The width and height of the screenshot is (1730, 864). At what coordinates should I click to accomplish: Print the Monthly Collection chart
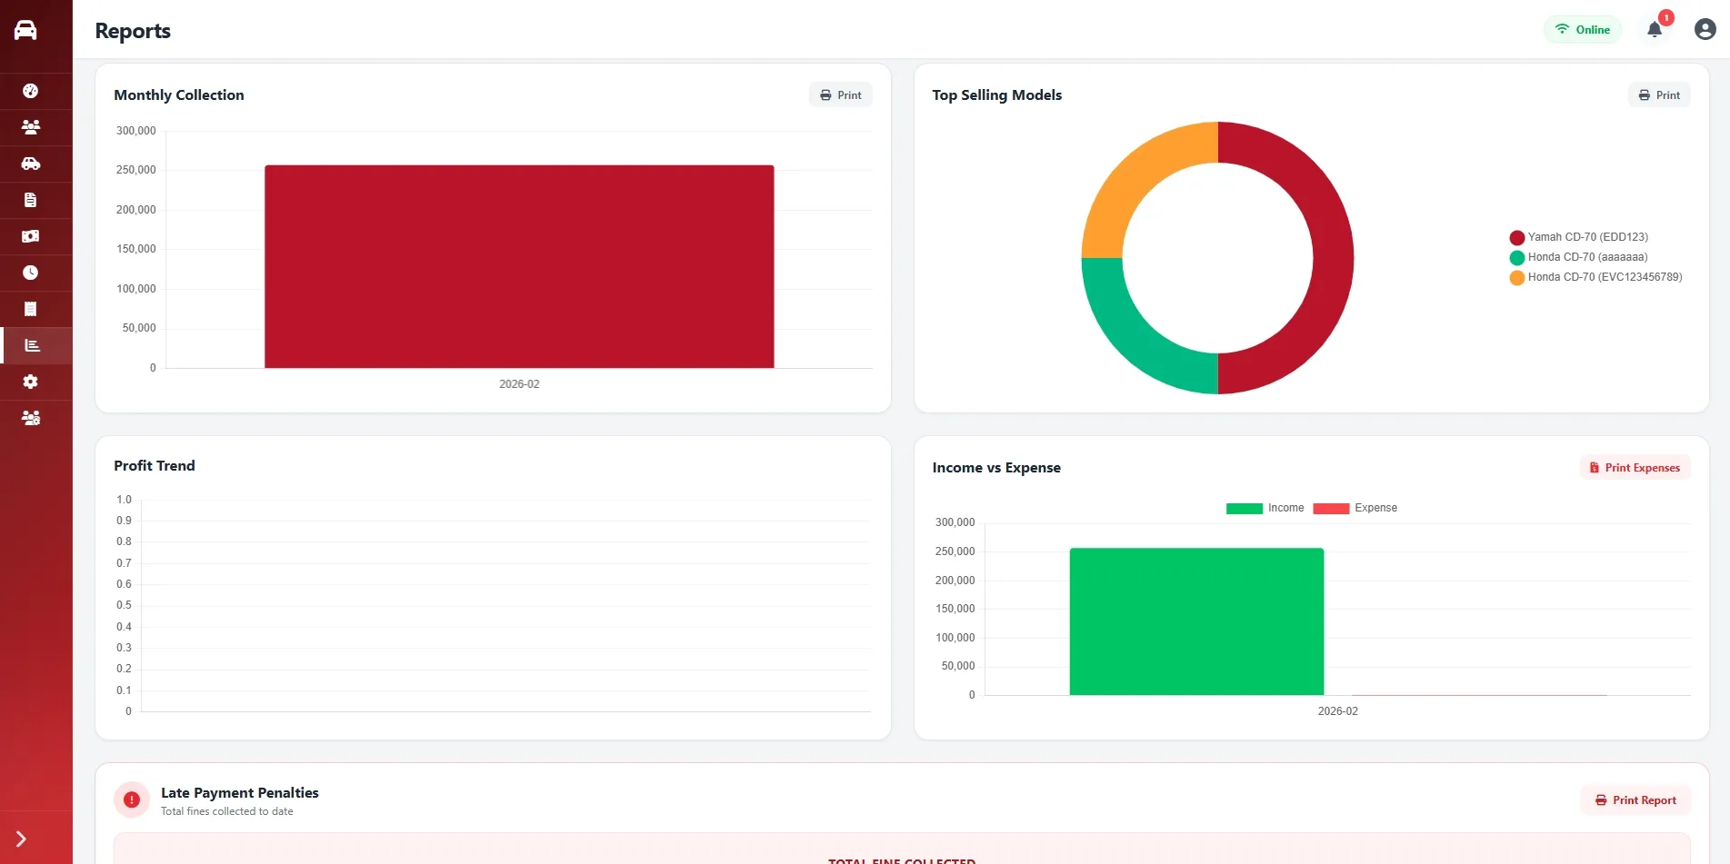coord(840,95)
